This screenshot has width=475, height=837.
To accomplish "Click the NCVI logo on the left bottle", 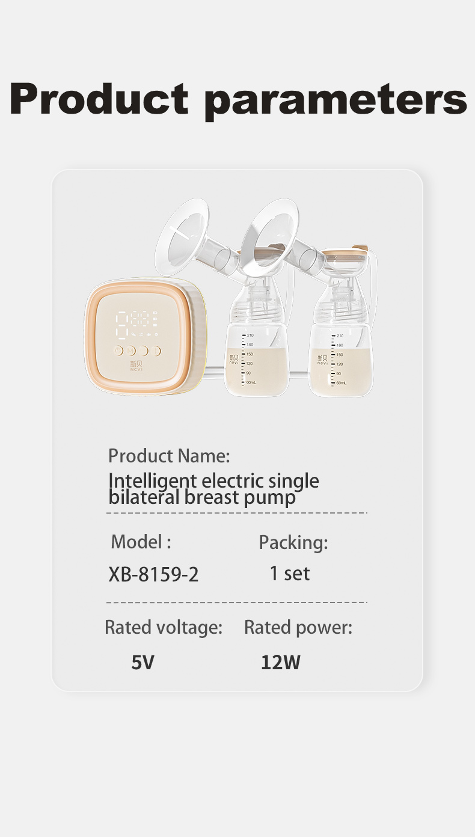I will pos(234,359).
